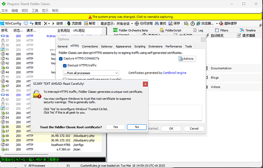
Task: Click the Decode (解密) toolbar button
Action: (x=90, y=24)
